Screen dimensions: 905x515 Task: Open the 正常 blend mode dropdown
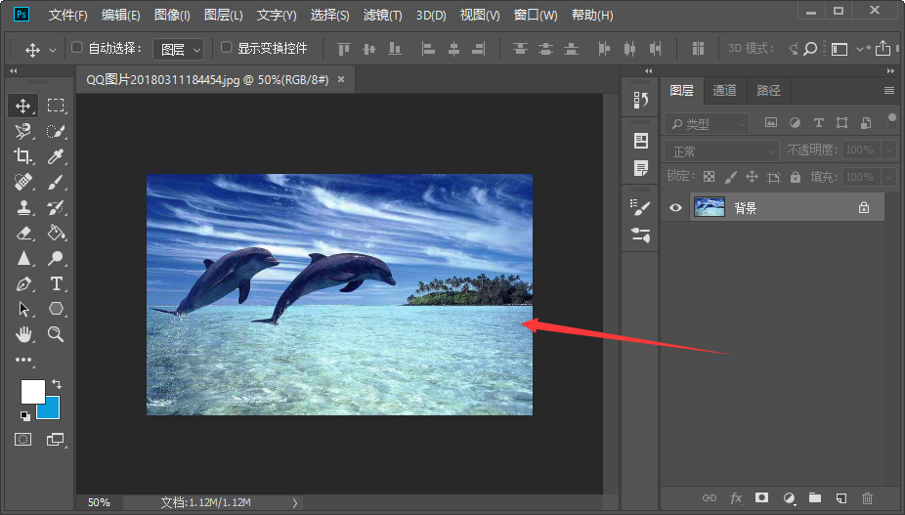pyautogui.click(x=722, y=151)
